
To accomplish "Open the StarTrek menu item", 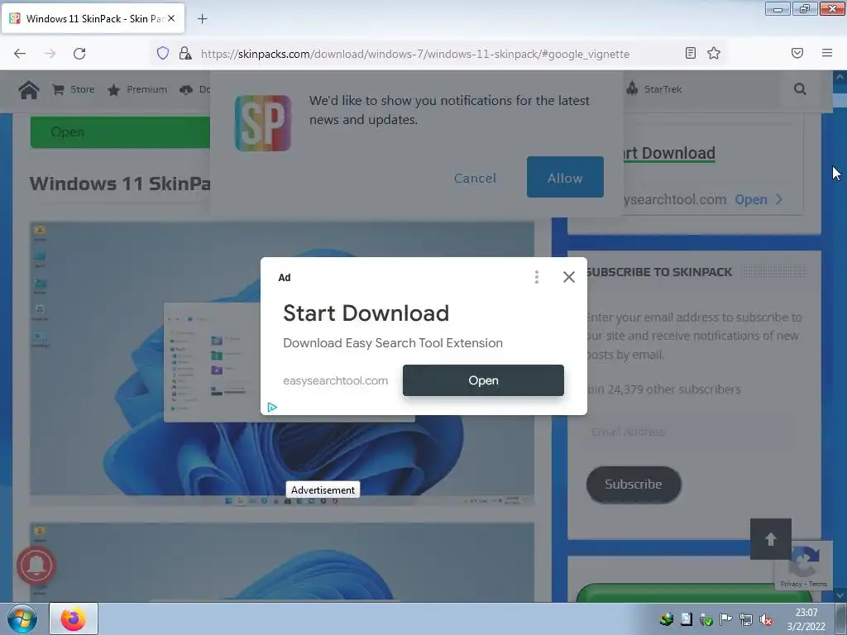I will (654, 89).
